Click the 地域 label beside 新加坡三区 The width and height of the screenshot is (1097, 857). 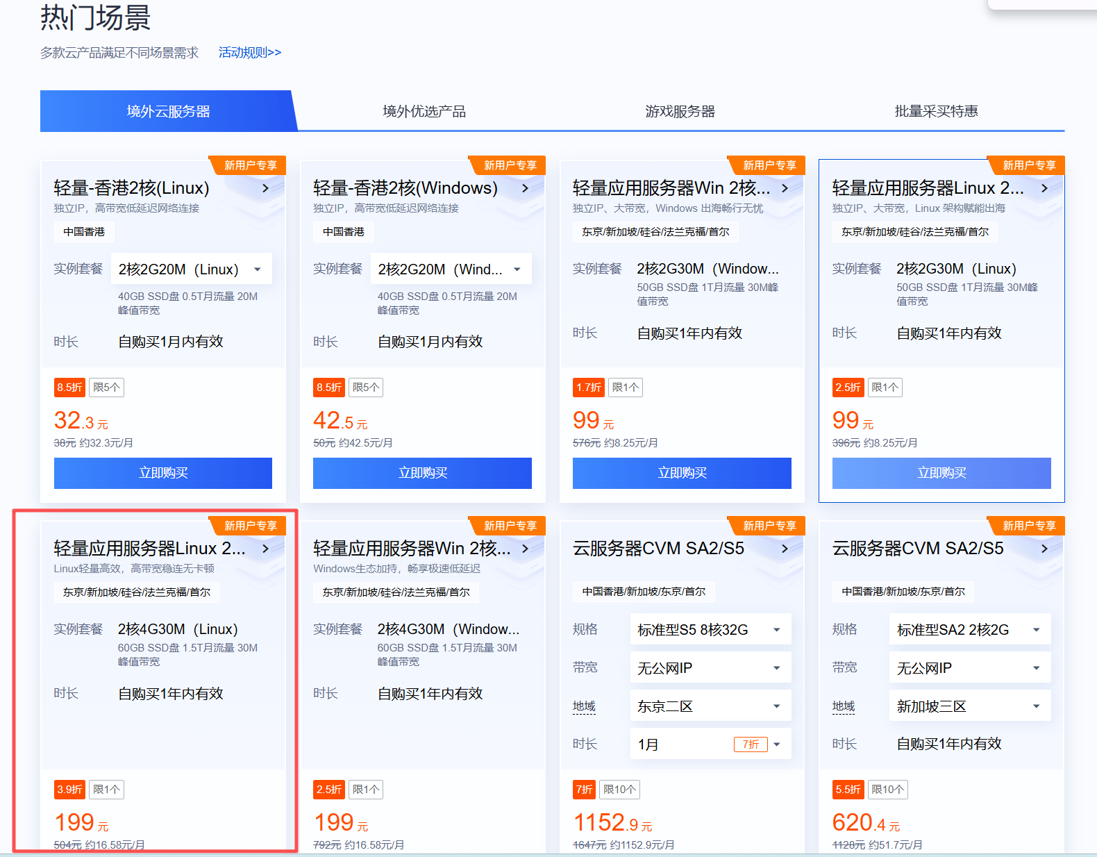844,706
